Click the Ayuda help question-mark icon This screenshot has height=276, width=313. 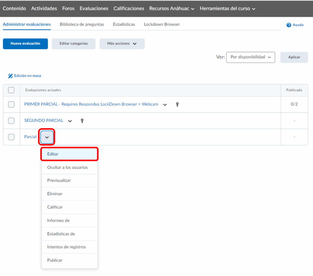(289, 25)
